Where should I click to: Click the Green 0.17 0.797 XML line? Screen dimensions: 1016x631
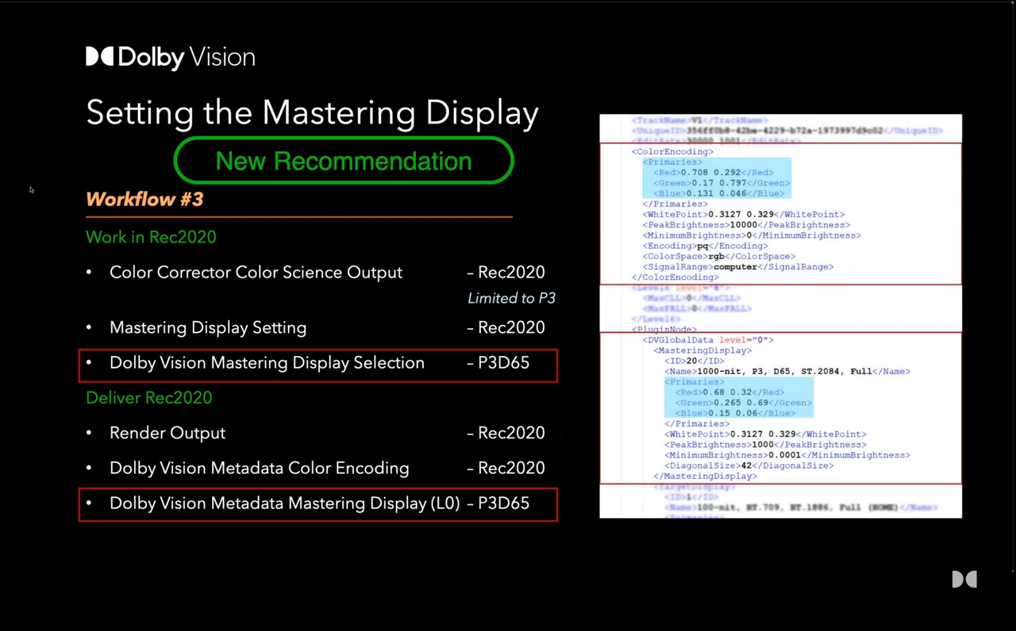coord(722,183)
